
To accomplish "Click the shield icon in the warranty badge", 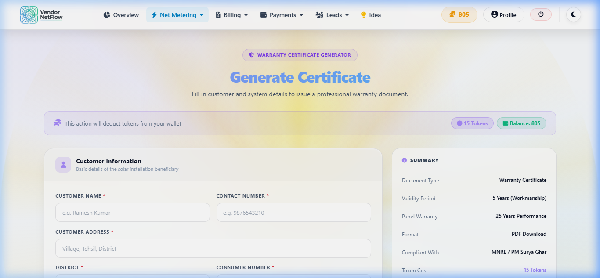I will point(252,55).
